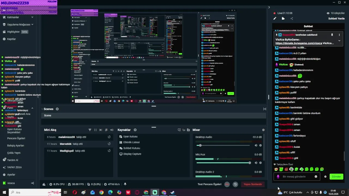Open chat settings gear icon
This screenshot has width=349, height=196.
tap(325, 176)
